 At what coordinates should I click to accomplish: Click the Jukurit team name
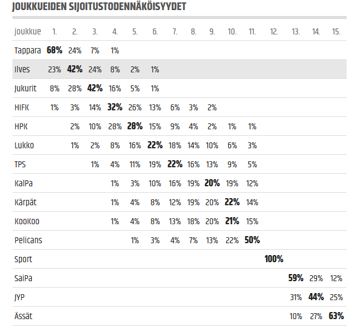click(x=25, y=88)
